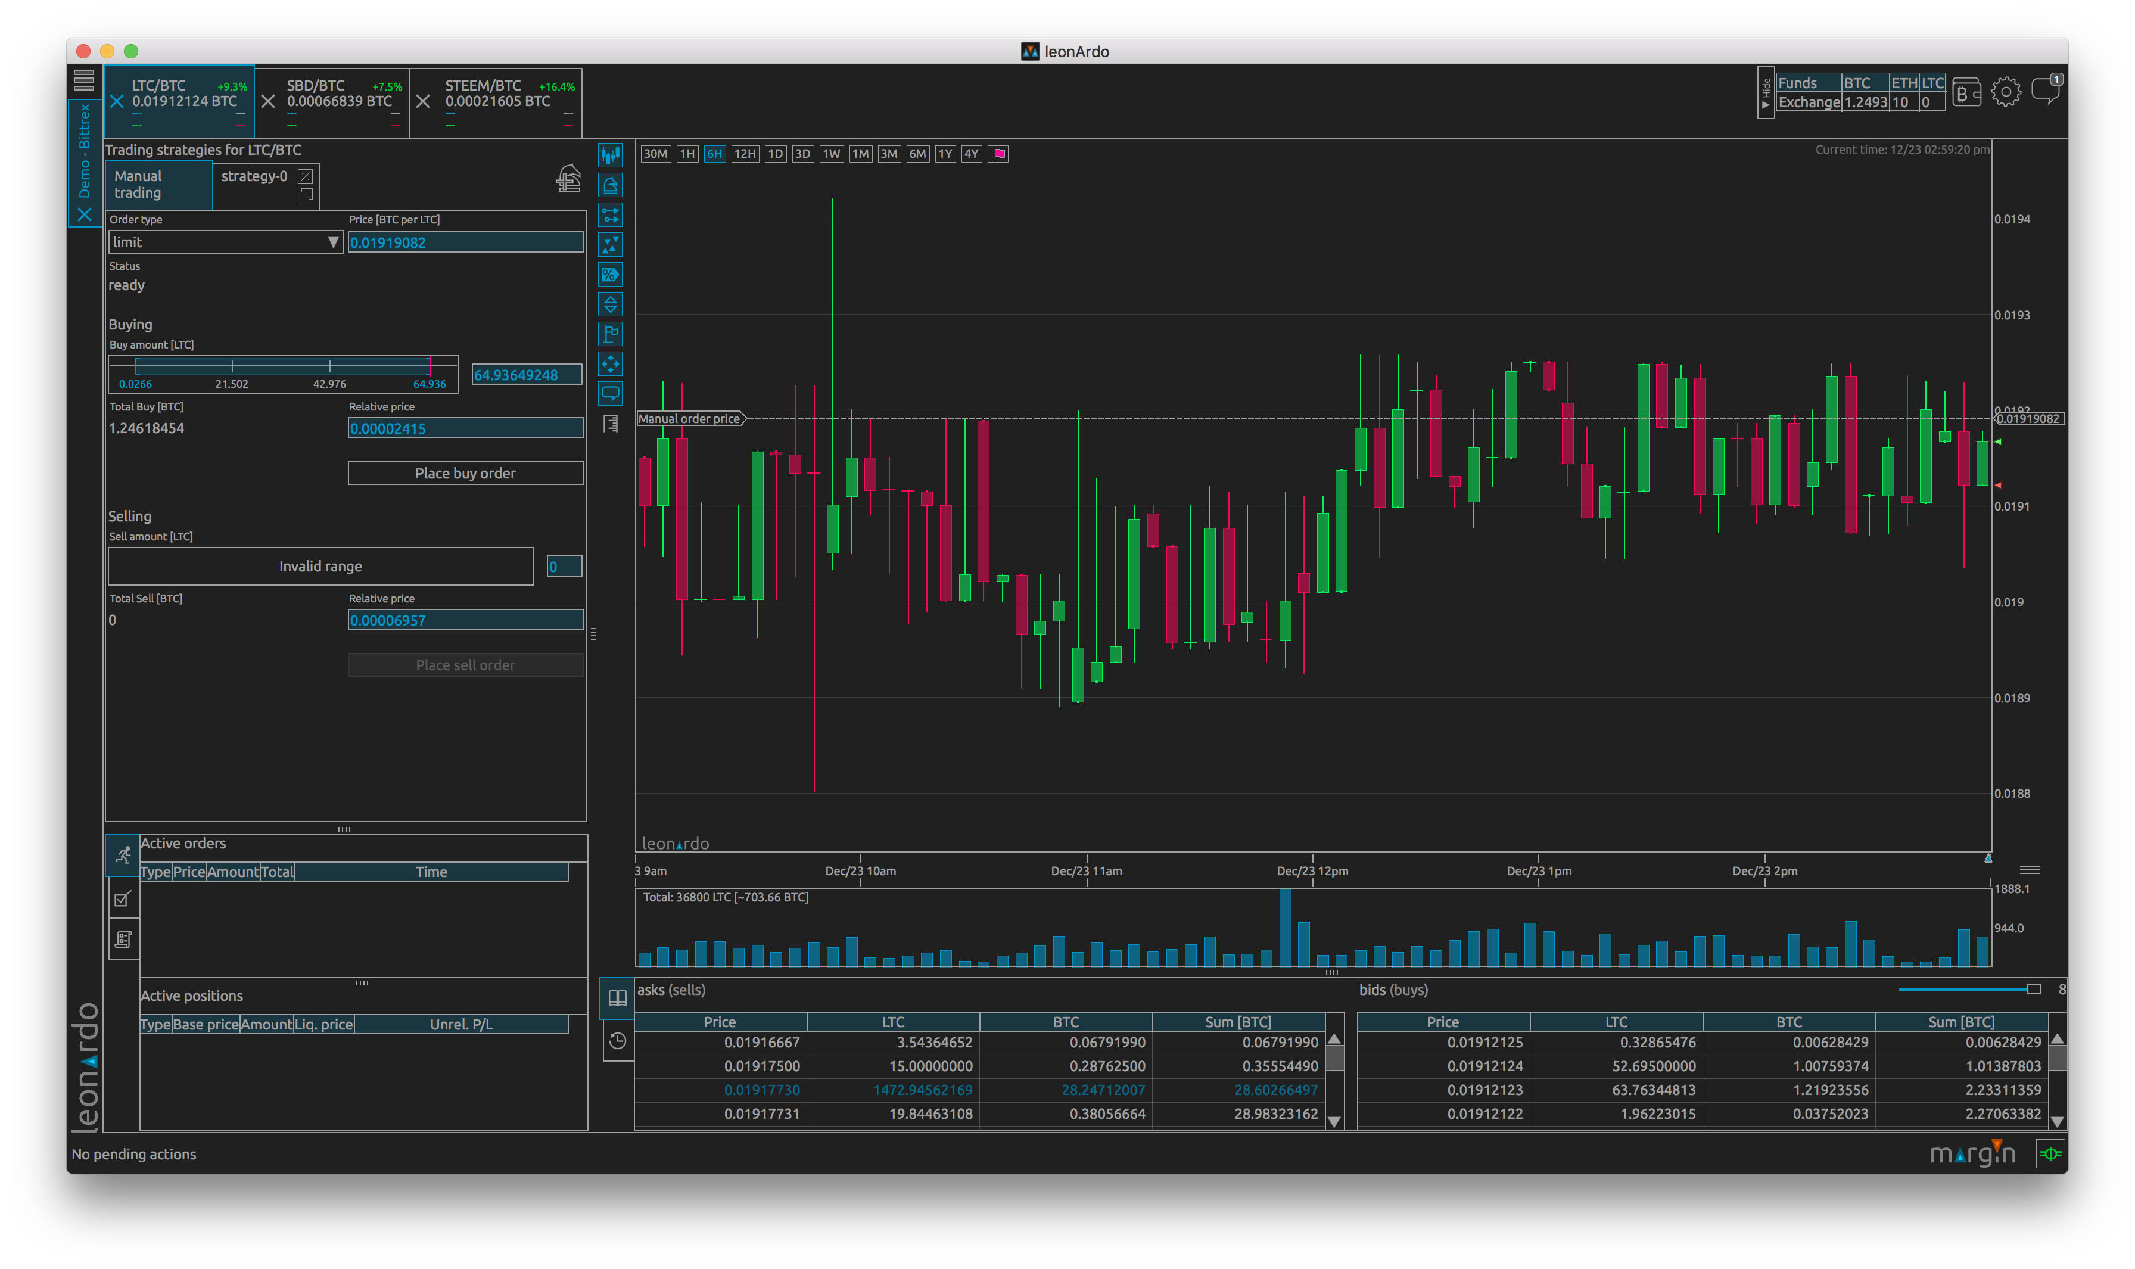Click the Price BTC per LTC field
2135x1269 pixels.
point(465,243)
